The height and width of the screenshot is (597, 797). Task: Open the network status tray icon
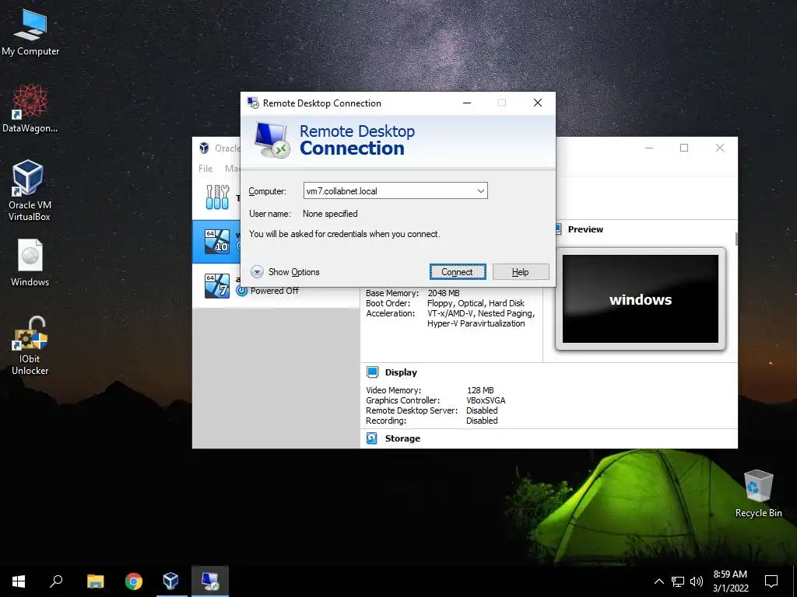click(678, 581)
